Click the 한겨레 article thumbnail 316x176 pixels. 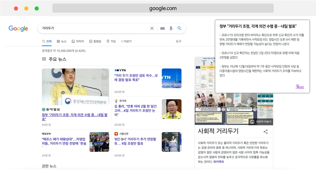pos(171,109)
